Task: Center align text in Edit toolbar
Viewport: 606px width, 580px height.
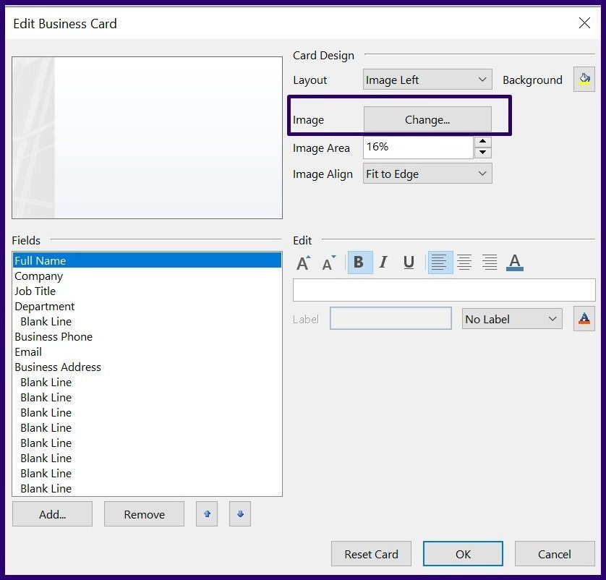Action: (464, 263)
